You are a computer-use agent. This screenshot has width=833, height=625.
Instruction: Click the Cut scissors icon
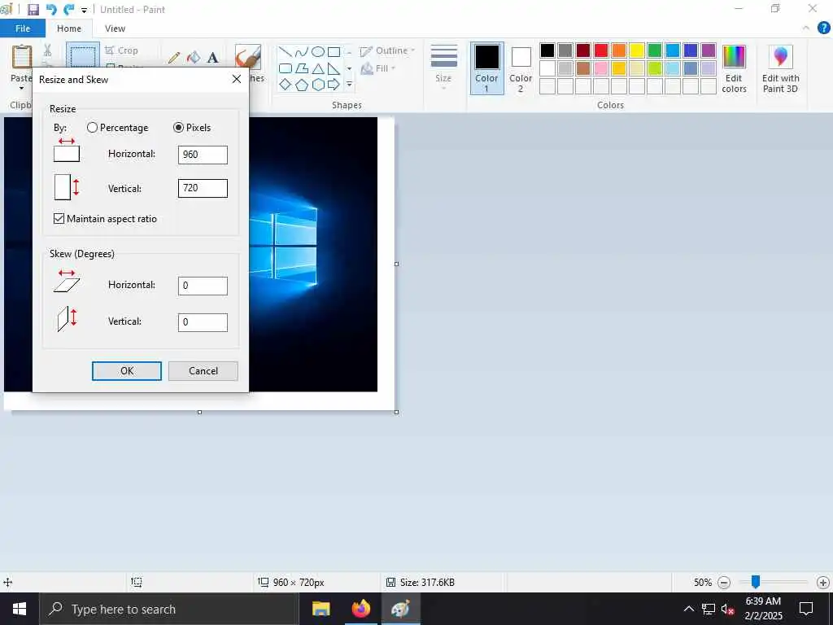click(47, 50)
